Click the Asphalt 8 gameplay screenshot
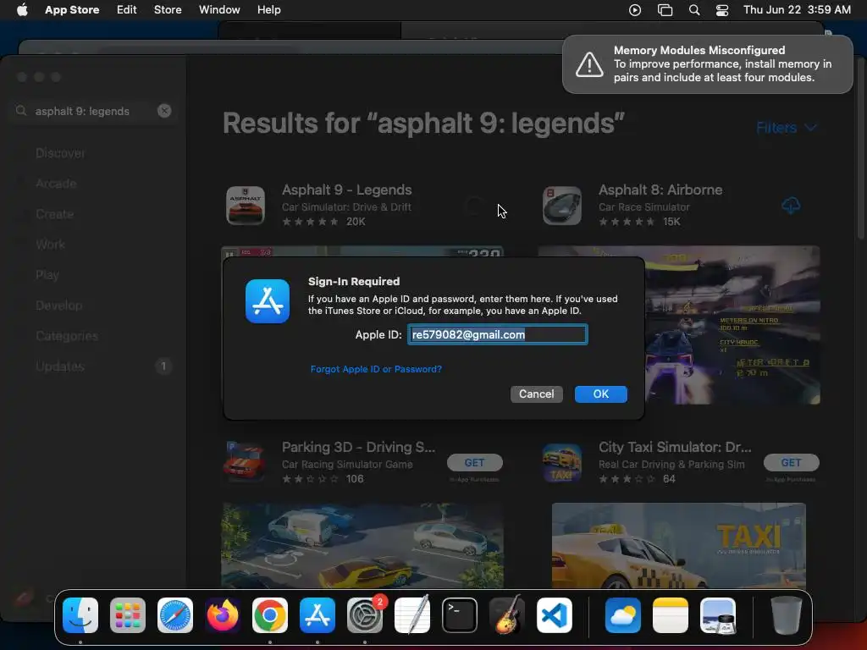The width and height of the screenshot is (867, 650). (x=732, y=325)
